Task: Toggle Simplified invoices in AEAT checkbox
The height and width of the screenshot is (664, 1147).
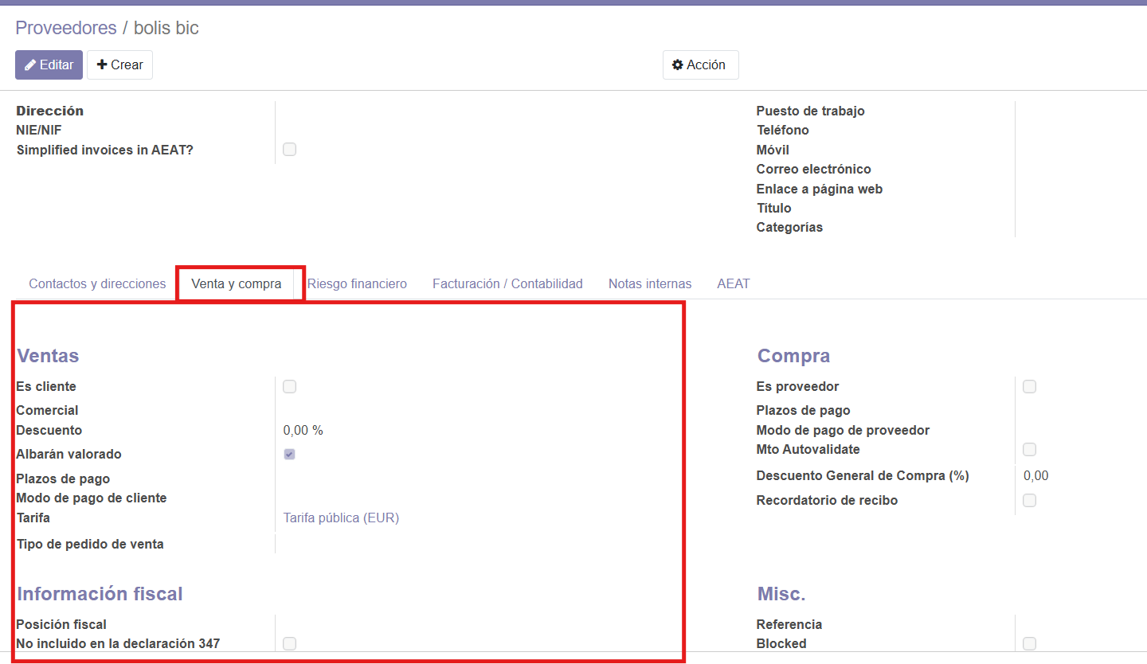Action: [289, 150]
